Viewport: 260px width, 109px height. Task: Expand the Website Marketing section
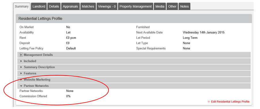pos(134,80)
